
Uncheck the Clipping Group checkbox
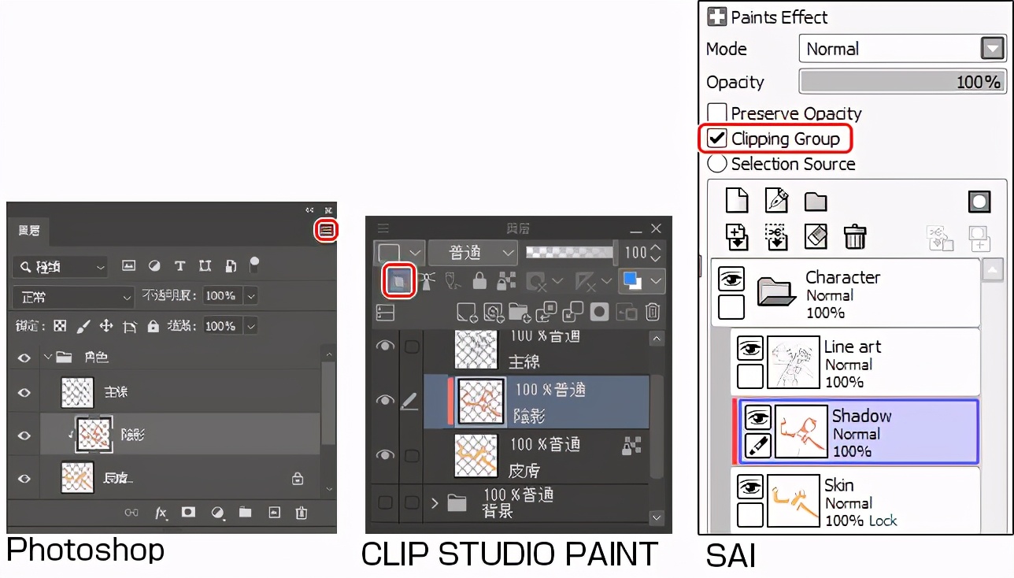click(717, 139)
